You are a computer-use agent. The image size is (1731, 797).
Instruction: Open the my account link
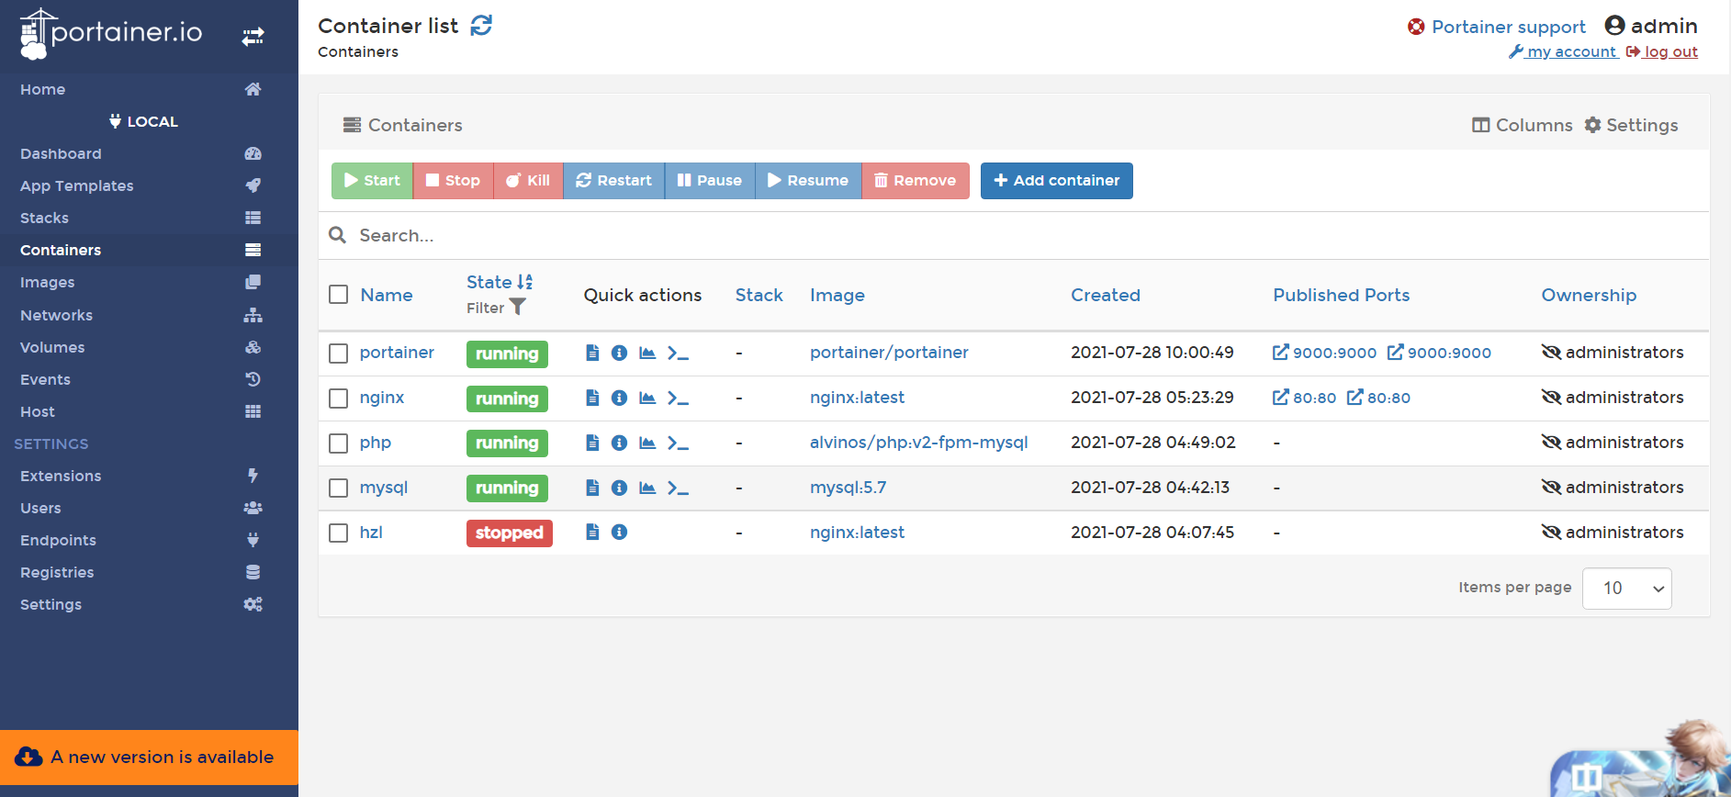tap(1563, 51)
